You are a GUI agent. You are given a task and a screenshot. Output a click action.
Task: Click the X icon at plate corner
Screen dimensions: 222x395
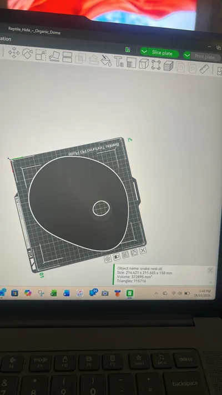pos(143,250)
